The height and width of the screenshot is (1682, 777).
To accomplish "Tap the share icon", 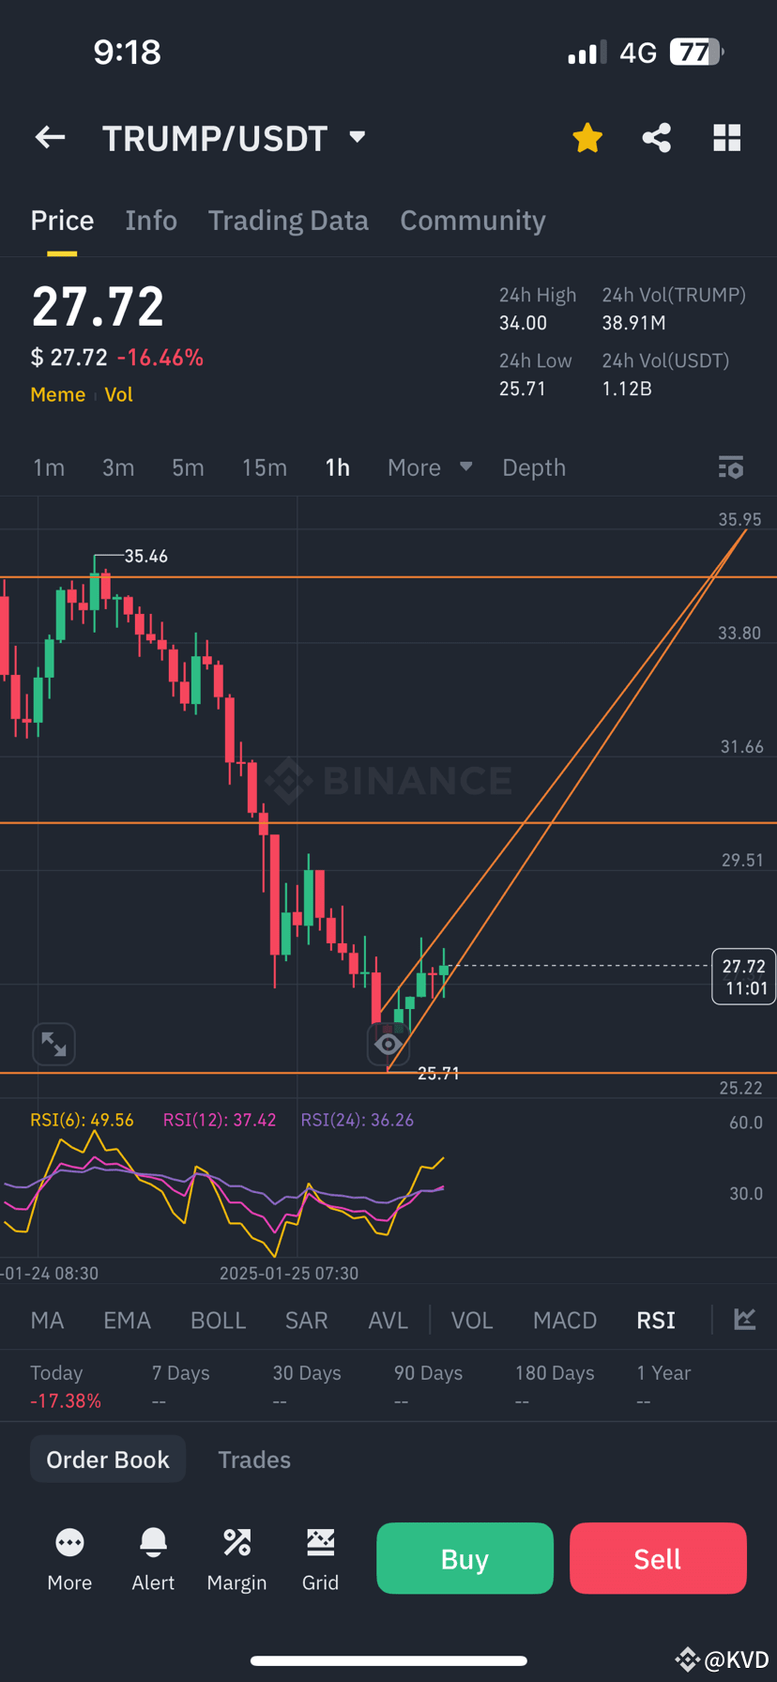I will point(657,138).
